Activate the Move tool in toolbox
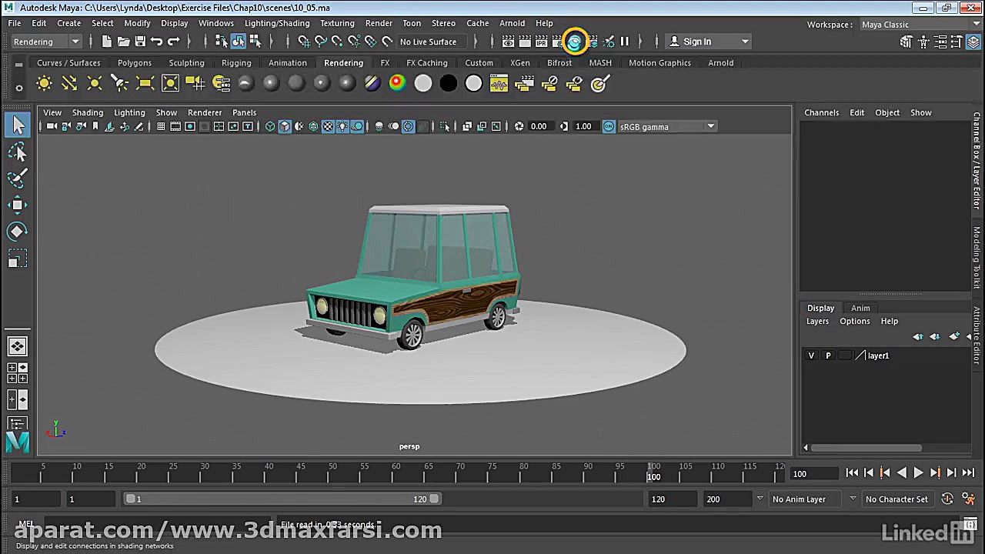 [17, 205]
